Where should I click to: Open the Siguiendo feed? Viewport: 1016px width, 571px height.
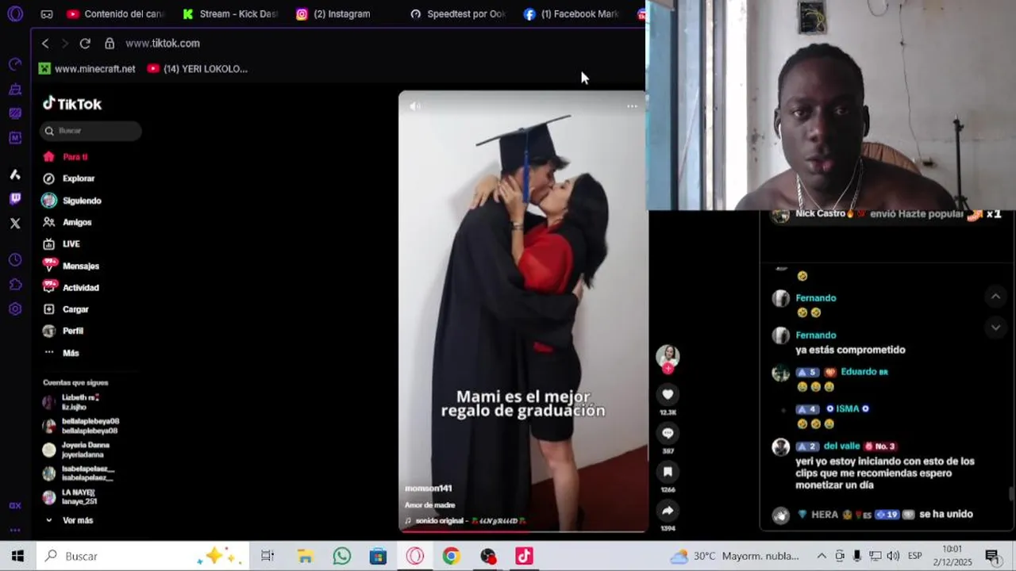pos(72,201)
